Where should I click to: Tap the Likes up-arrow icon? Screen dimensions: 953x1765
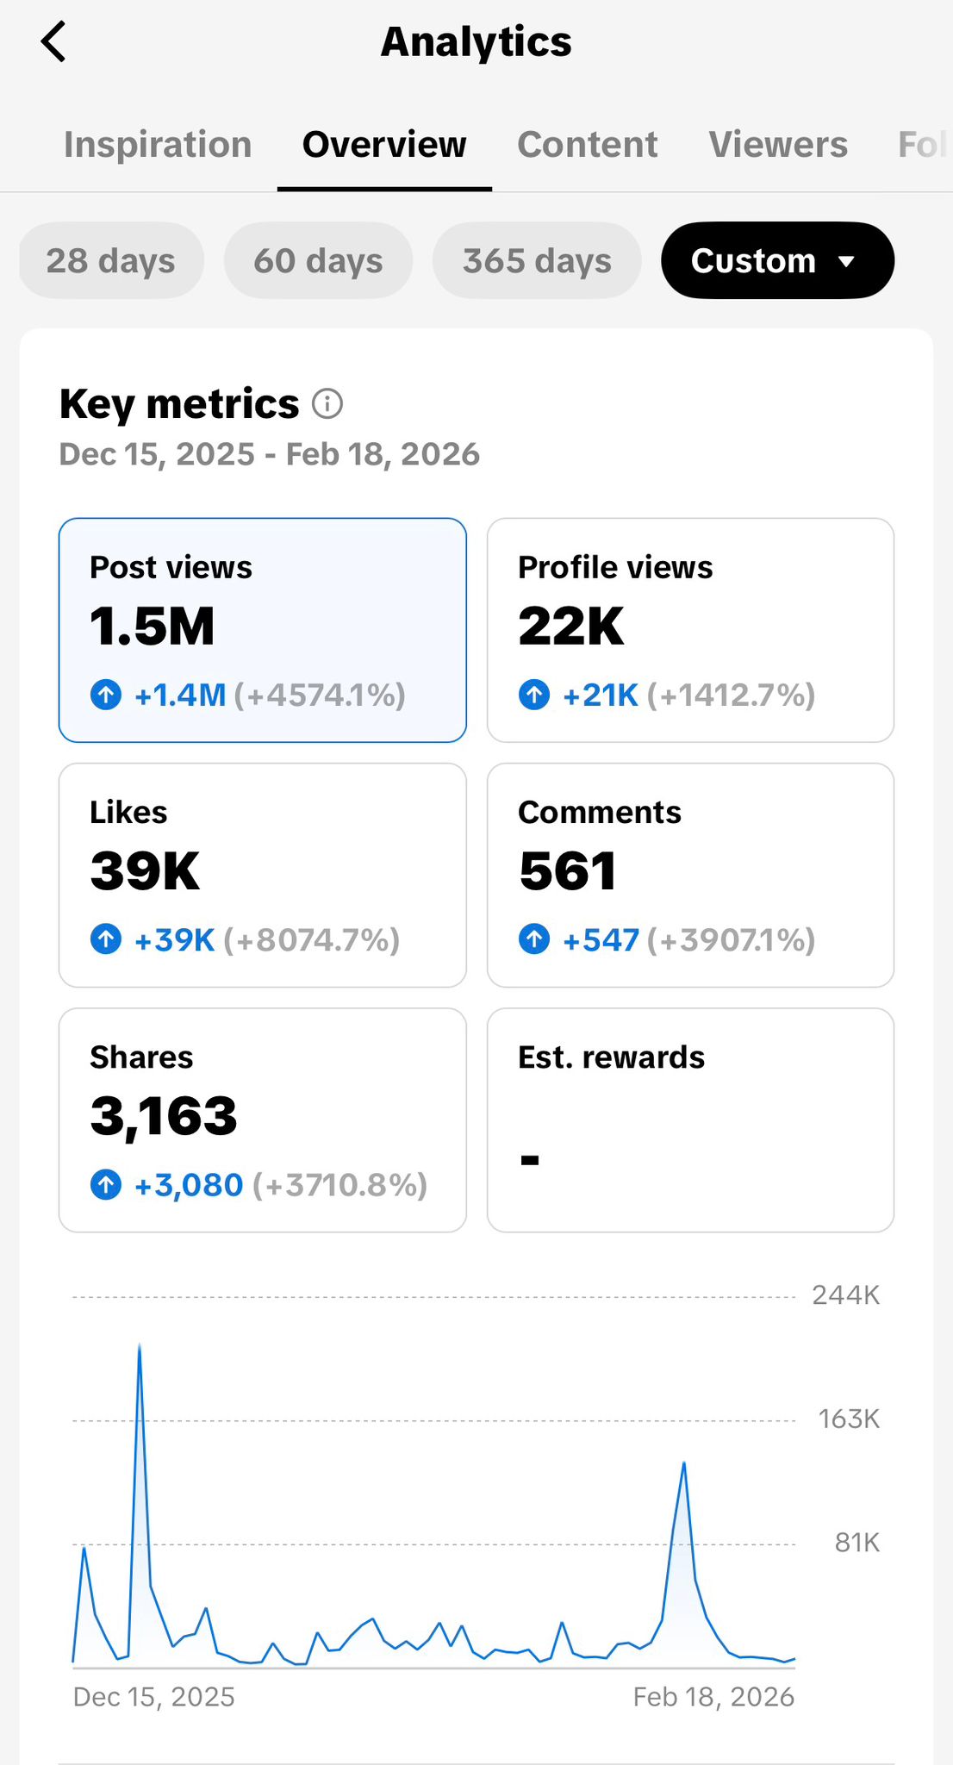tap(106, 939)
